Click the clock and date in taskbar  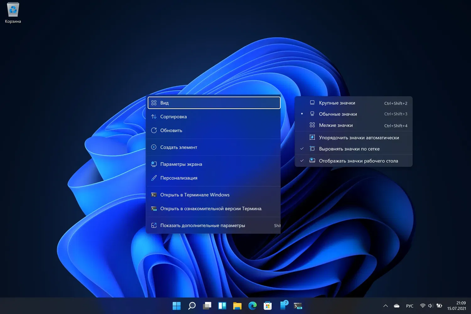457,306
